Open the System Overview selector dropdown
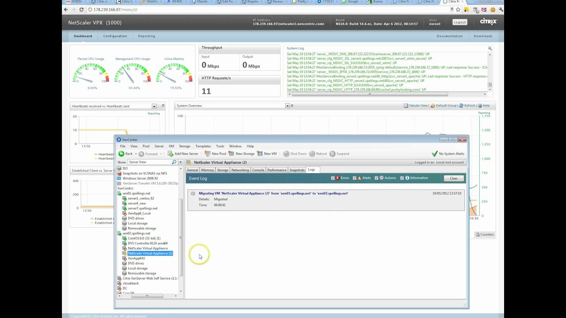 pos(287,106)
